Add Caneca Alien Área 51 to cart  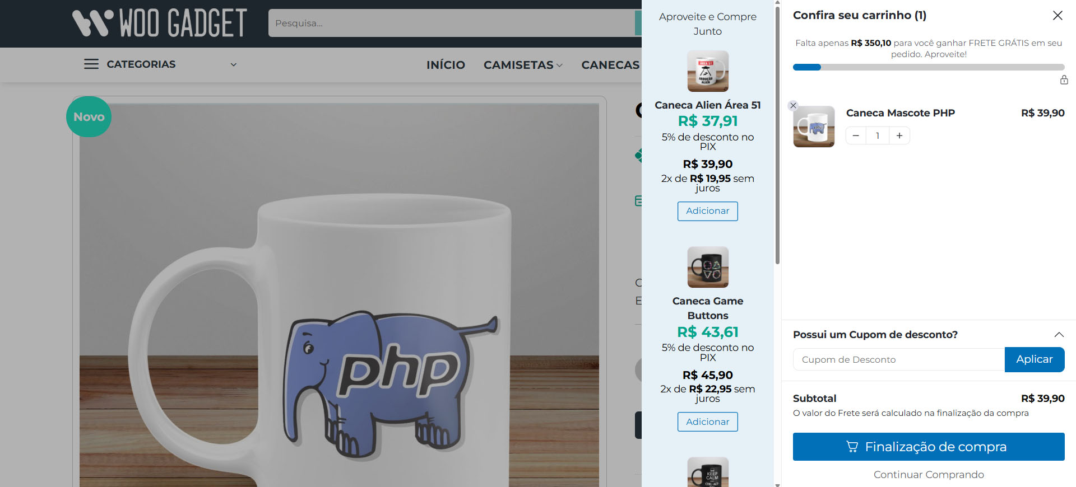pos(707,211)
